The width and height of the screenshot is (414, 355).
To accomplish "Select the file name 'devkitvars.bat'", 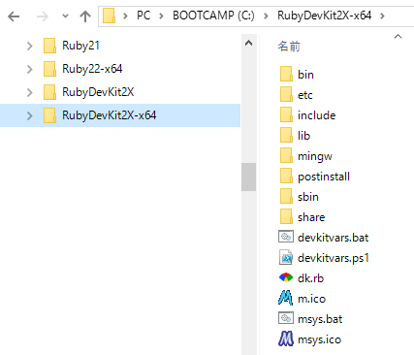I will (334, 238).
